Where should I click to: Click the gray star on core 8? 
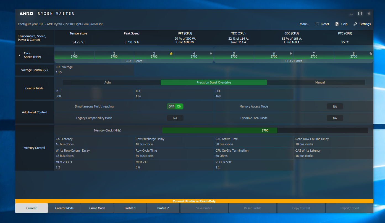coord(371,53)
